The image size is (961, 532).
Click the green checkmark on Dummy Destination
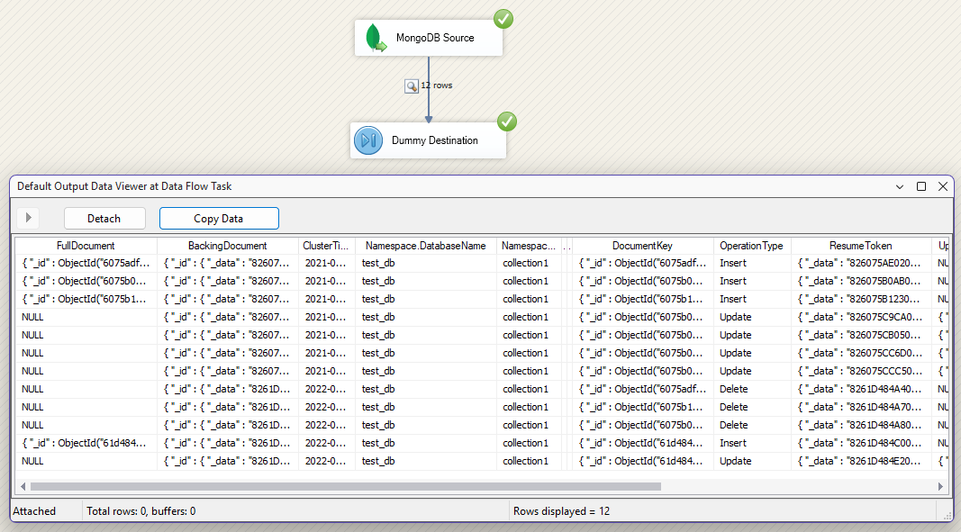click(x=507, y=122)
